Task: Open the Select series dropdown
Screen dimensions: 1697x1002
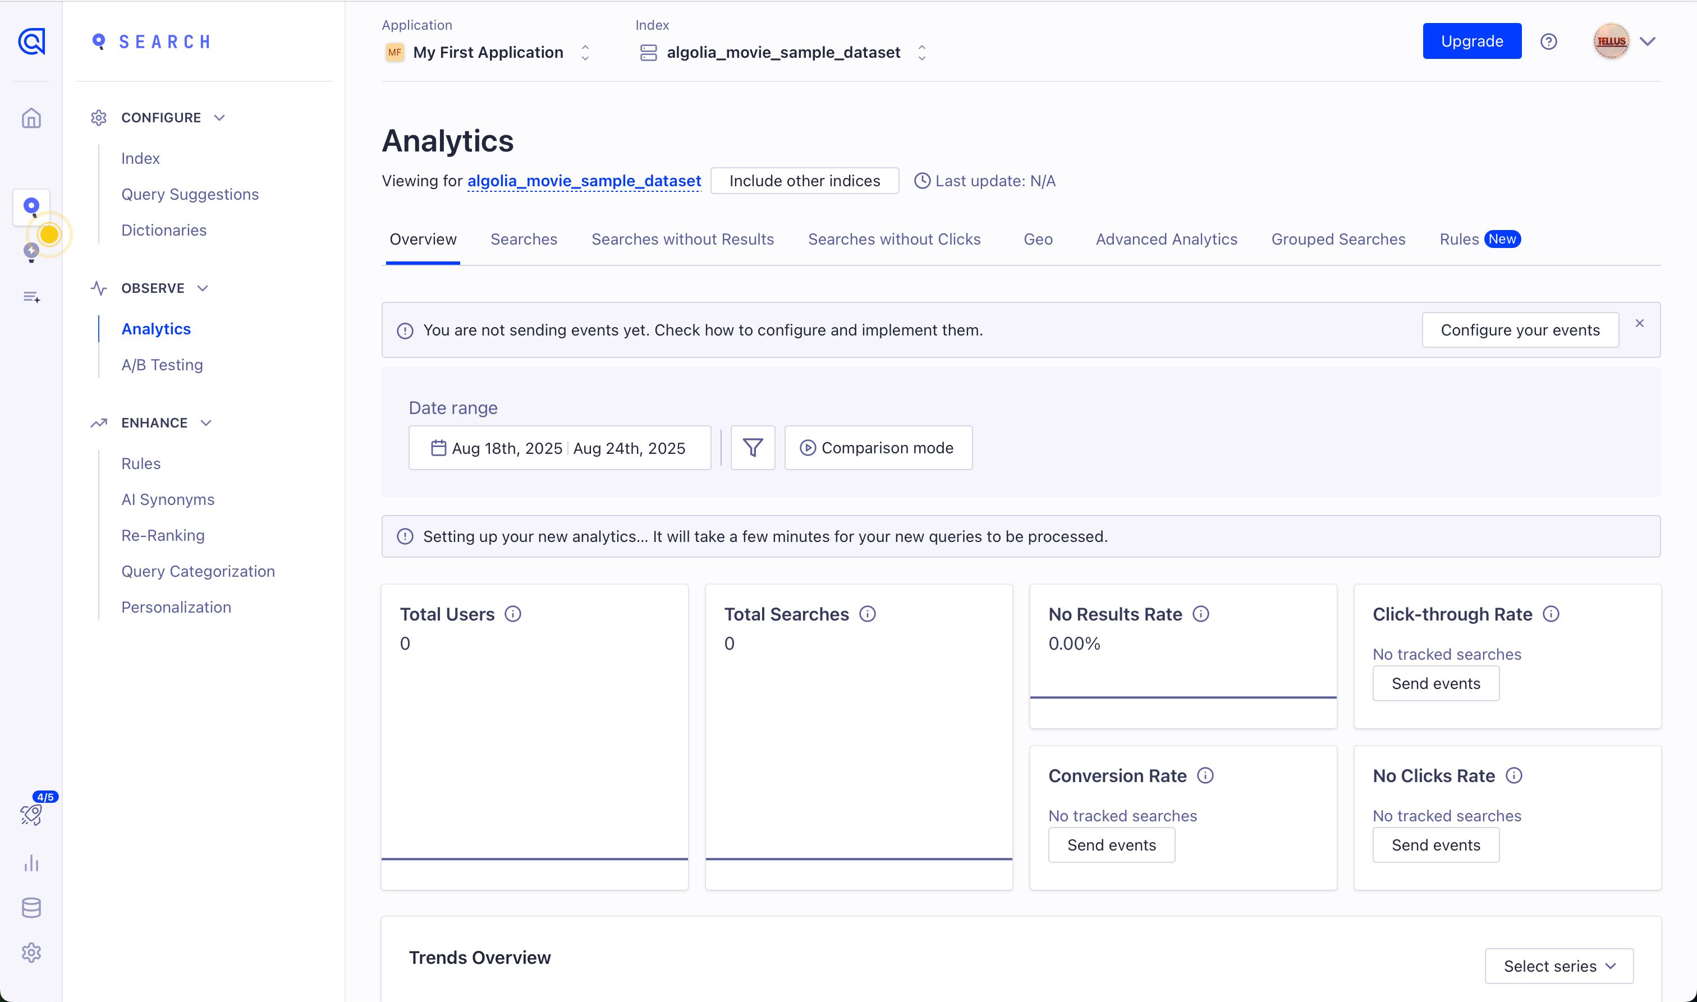Action: pyautogui.click(x=1558, y=966)
